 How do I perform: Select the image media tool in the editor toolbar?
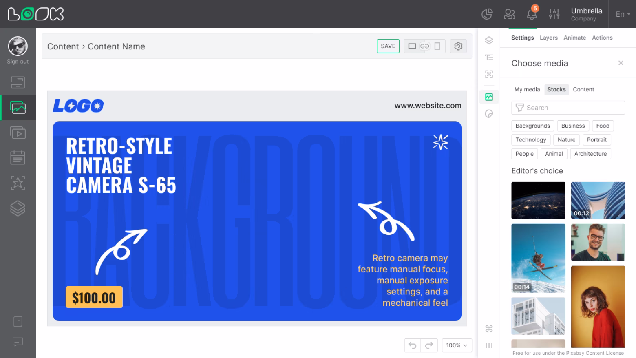(x=489, y=97)
